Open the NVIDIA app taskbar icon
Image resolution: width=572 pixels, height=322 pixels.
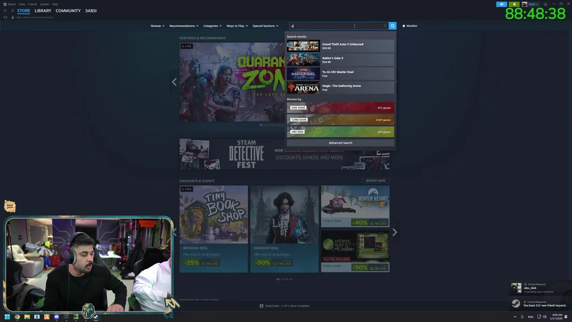pos(76,317)
